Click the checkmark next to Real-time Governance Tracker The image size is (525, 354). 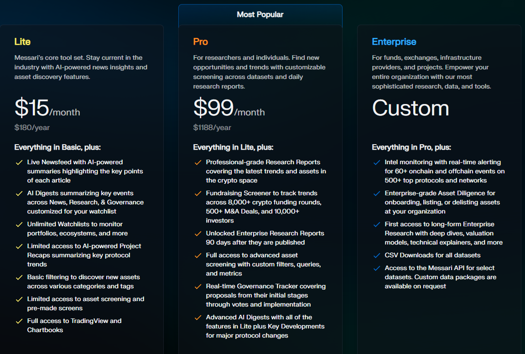198,286
